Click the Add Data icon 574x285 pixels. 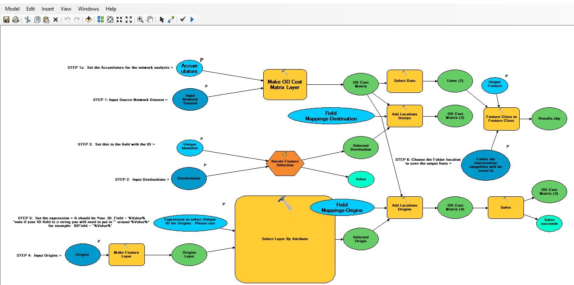[89, 20]
